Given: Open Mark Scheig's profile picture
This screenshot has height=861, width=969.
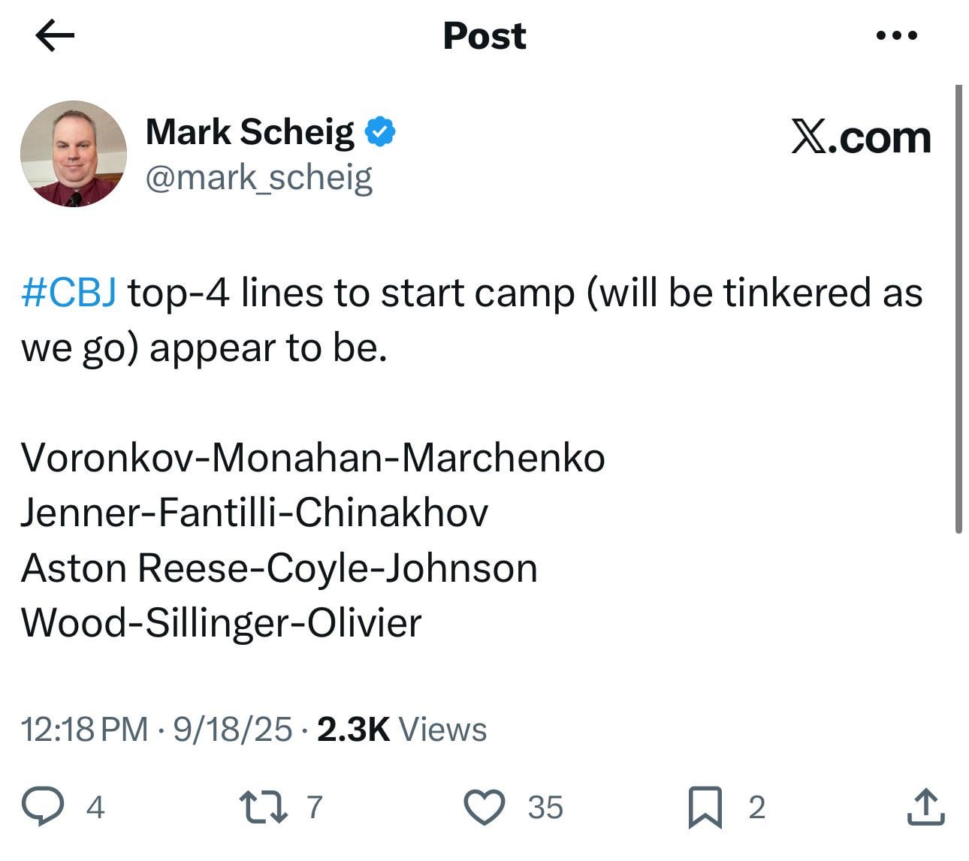Looking at the screenshot, I should point(74,154).
